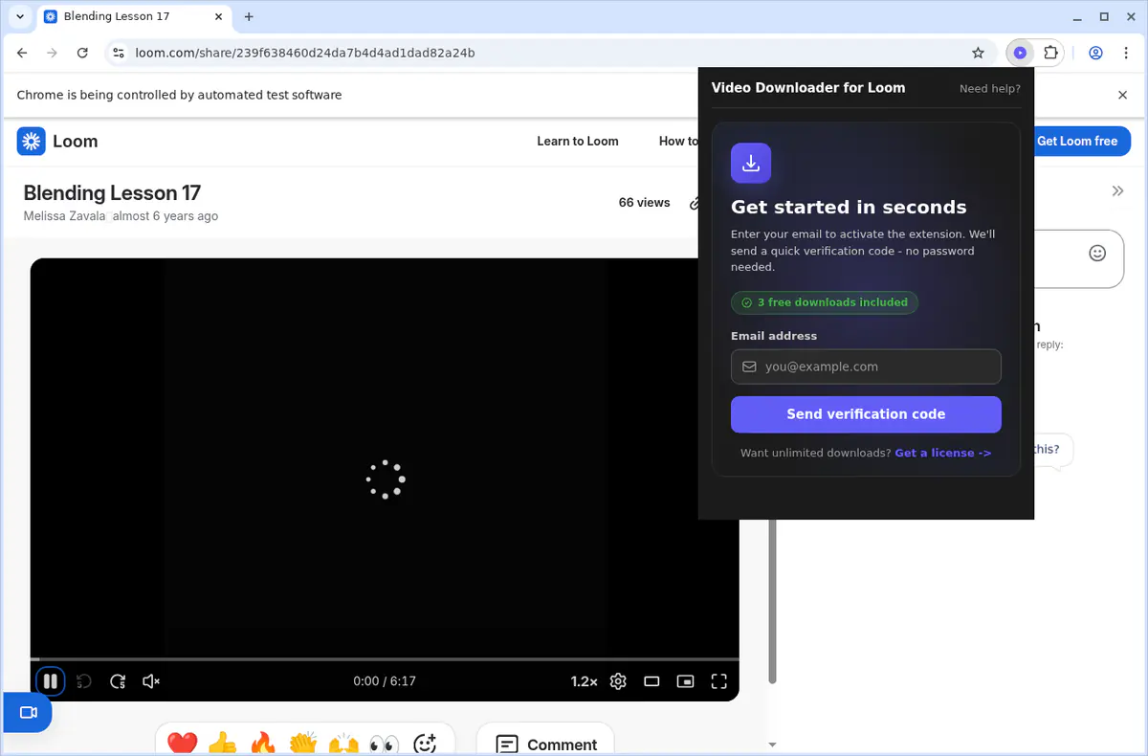React with the clapping hands emoji

[x=303, y=744]
